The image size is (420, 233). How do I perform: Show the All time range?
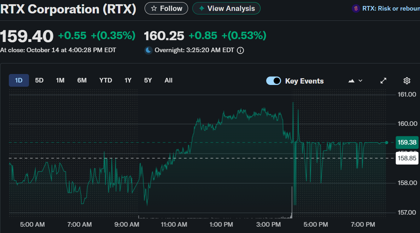pyautogui.click(x=169, y=80)
